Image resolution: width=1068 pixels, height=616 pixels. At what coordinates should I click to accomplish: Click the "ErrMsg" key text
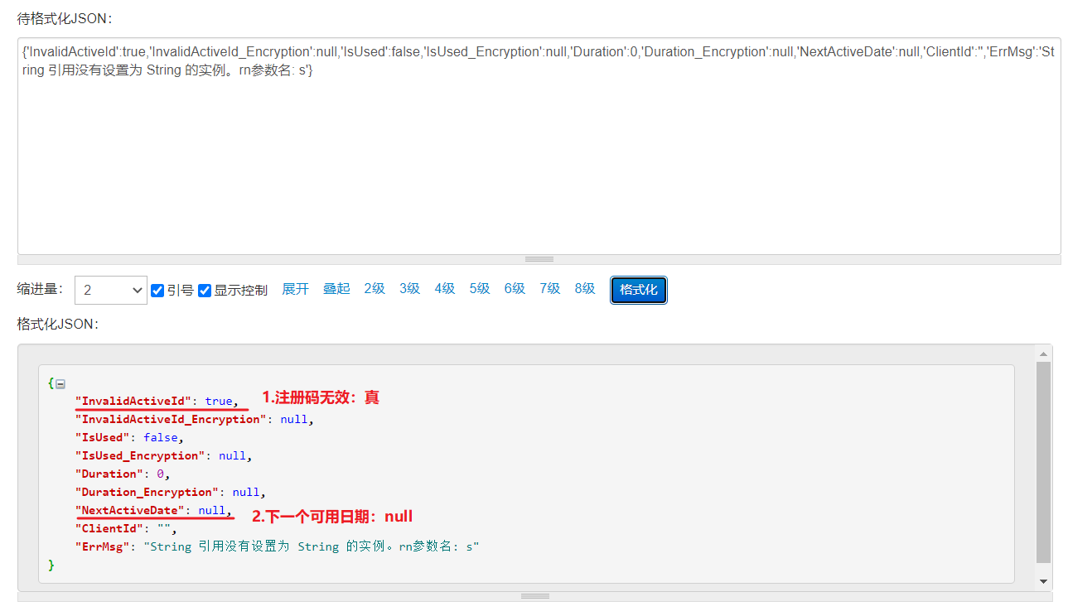tap(103, 546)
